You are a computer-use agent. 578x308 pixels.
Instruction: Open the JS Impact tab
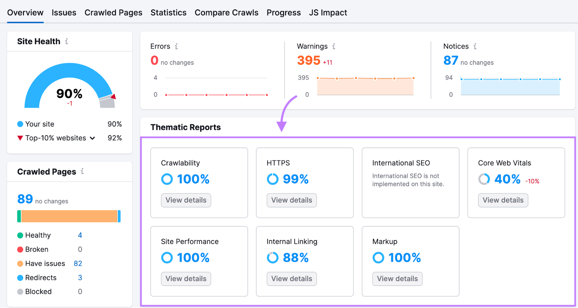(328, 13)
